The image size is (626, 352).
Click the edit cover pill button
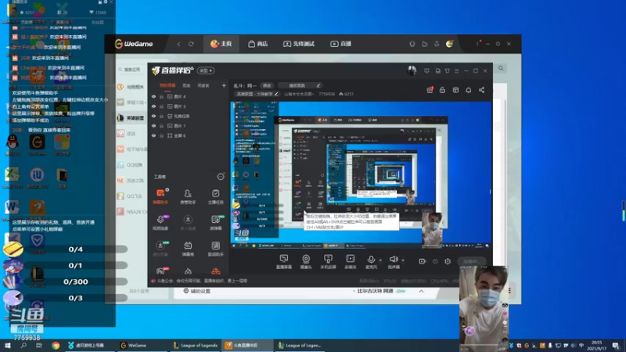(x=300, y=85)
